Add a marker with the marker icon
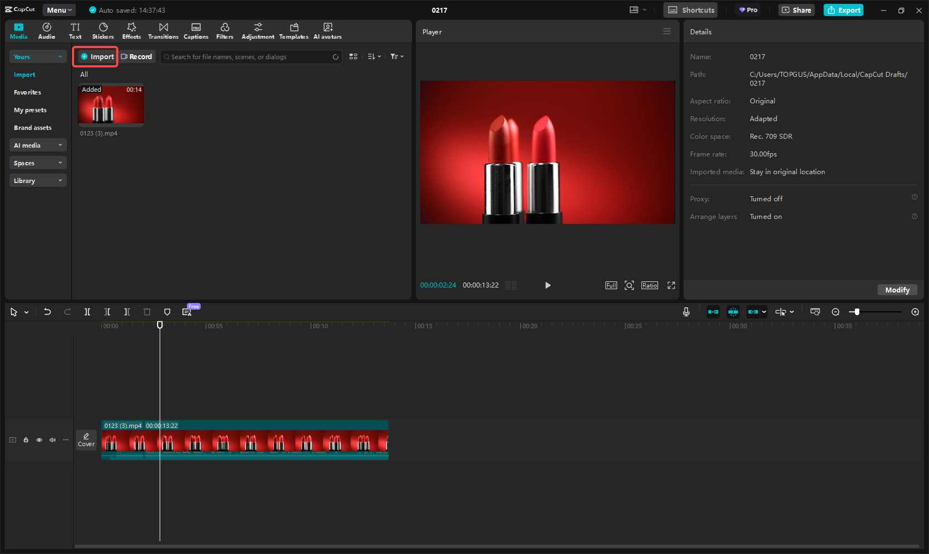 click(167, 312)
